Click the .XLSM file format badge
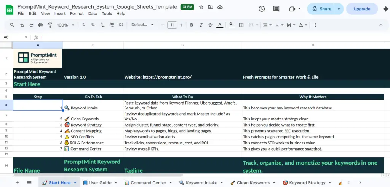 pos(187,7)
